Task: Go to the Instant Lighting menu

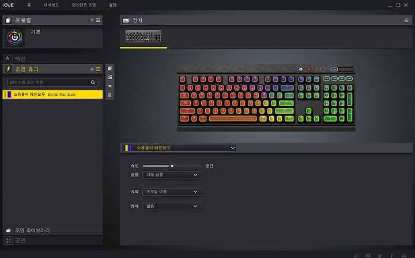Action: click(x=84, y=5)
